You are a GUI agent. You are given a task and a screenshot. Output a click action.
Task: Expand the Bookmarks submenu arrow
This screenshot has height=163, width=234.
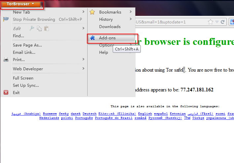(x=131, y=12)
